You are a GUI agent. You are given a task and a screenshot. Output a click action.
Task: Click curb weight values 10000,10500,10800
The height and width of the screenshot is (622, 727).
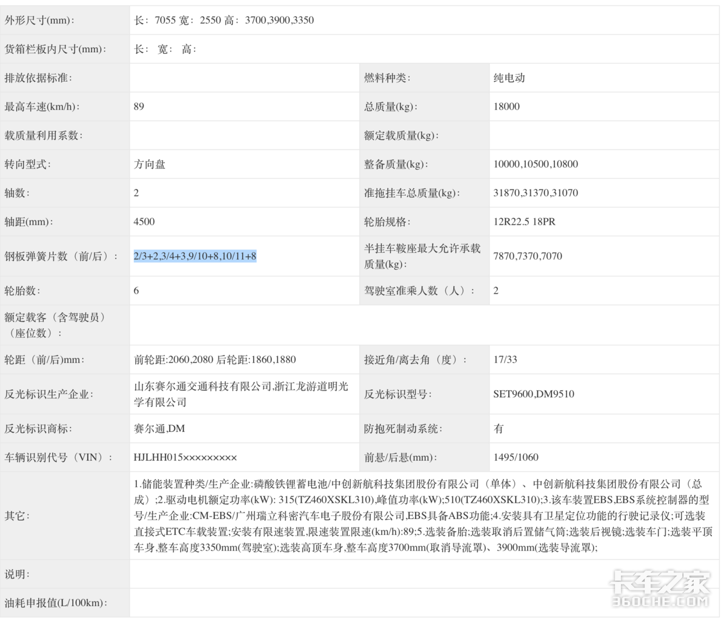click(536, 164)
